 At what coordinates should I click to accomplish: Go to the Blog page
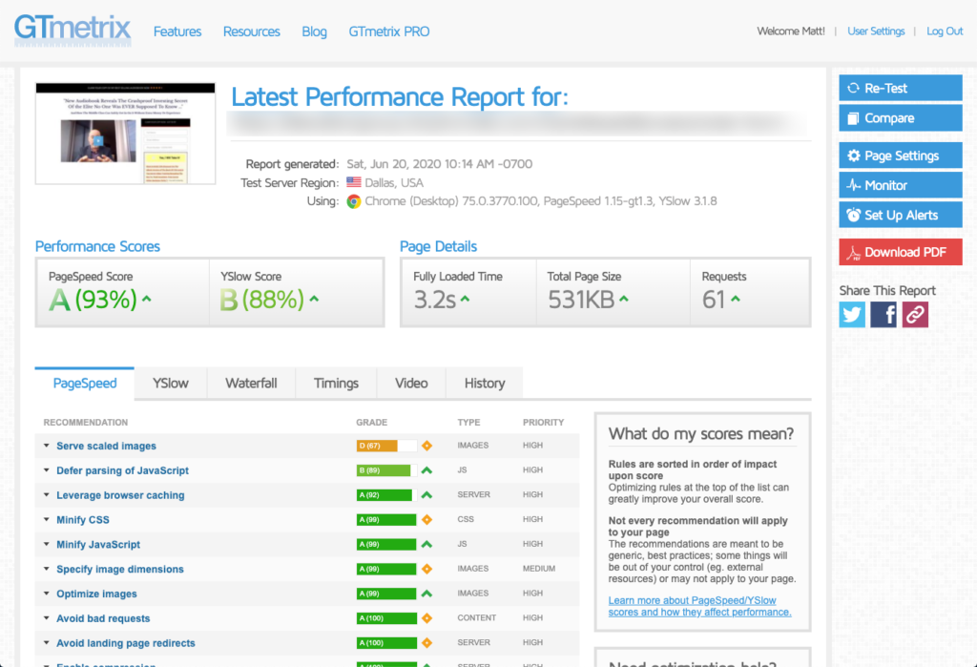314,31
